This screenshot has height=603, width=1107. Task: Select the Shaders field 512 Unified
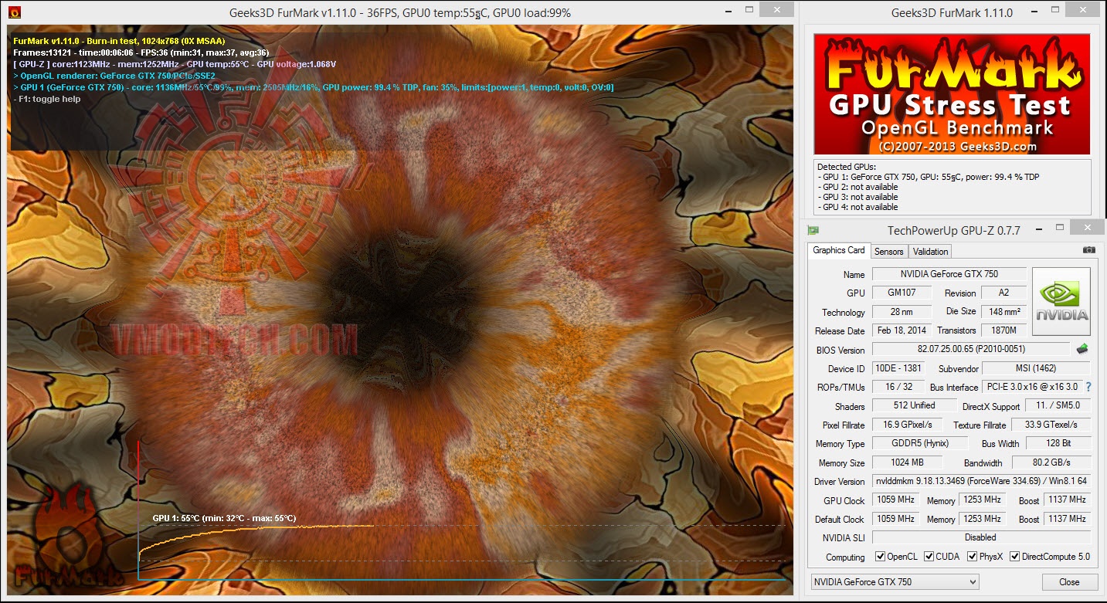coord(915,405)
